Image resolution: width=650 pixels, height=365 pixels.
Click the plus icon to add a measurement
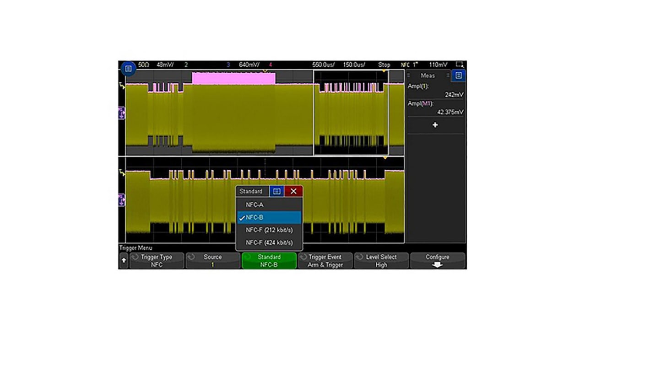(x=435, y=125)
